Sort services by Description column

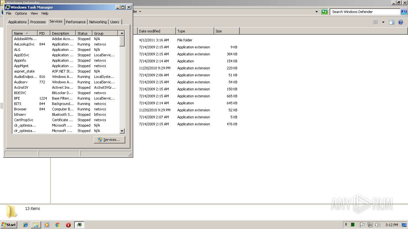point(63,33)
